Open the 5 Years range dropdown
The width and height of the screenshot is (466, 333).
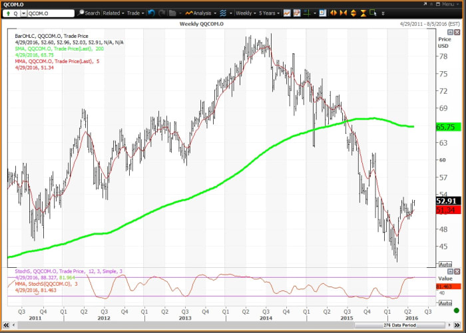[x=269, y=13]
